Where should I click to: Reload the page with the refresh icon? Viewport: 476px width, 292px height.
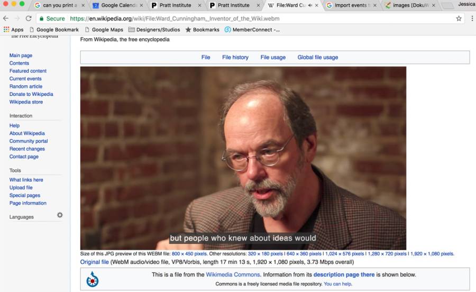29,19
